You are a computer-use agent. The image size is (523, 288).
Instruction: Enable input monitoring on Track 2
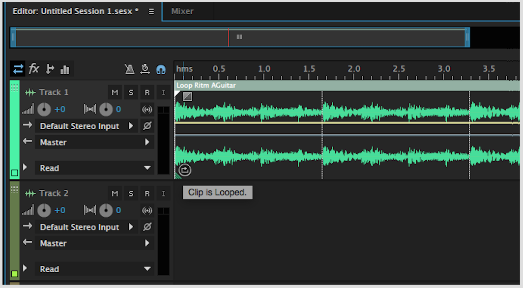pos(163,194)
